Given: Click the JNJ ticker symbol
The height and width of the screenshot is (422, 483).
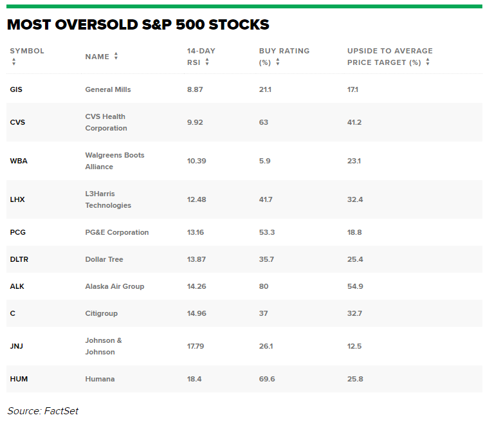Looking at the screenshot, I should [17, 346].
